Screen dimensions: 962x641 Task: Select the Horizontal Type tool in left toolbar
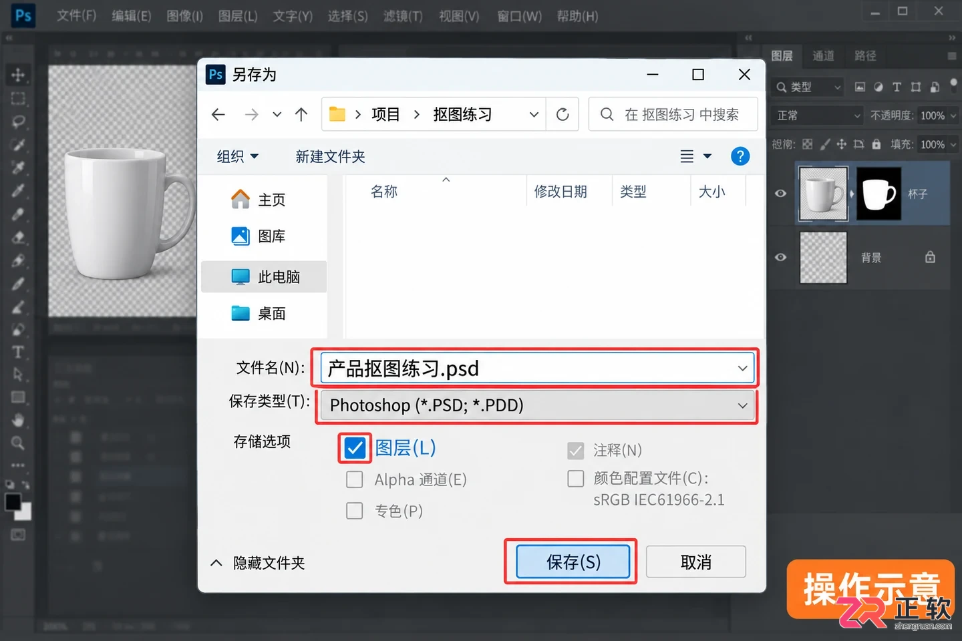click(x=18, y=352)
